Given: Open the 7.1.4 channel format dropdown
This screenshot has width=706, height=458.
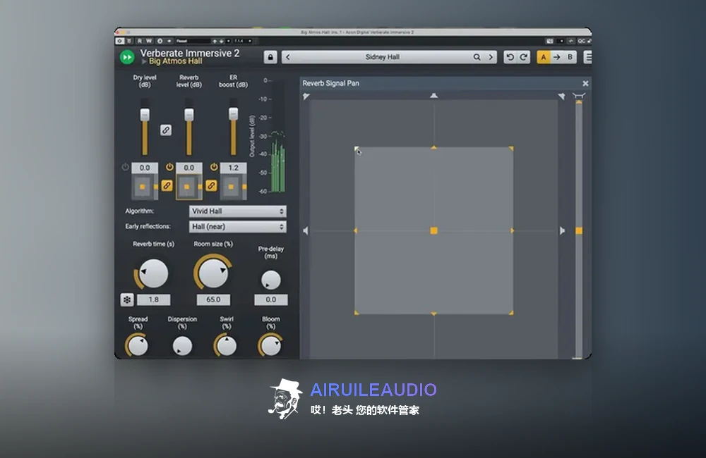Looking at the screenshot, I should click(243, 41).
